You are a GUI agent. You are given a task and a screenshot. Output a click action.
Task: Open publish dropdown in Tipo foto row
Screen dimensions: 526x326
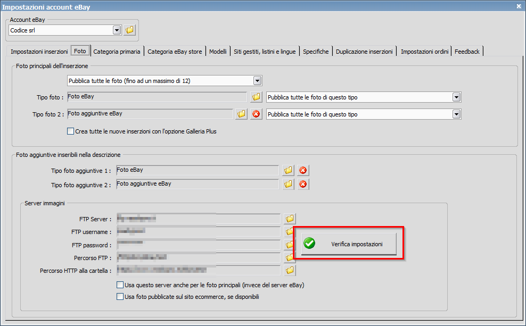(x=456, y=97)
